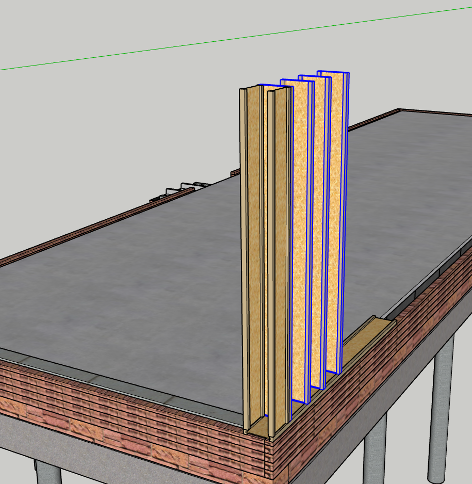Click the green axis line in the background
This screenshot has width=472, height=484.
point(236,38)
